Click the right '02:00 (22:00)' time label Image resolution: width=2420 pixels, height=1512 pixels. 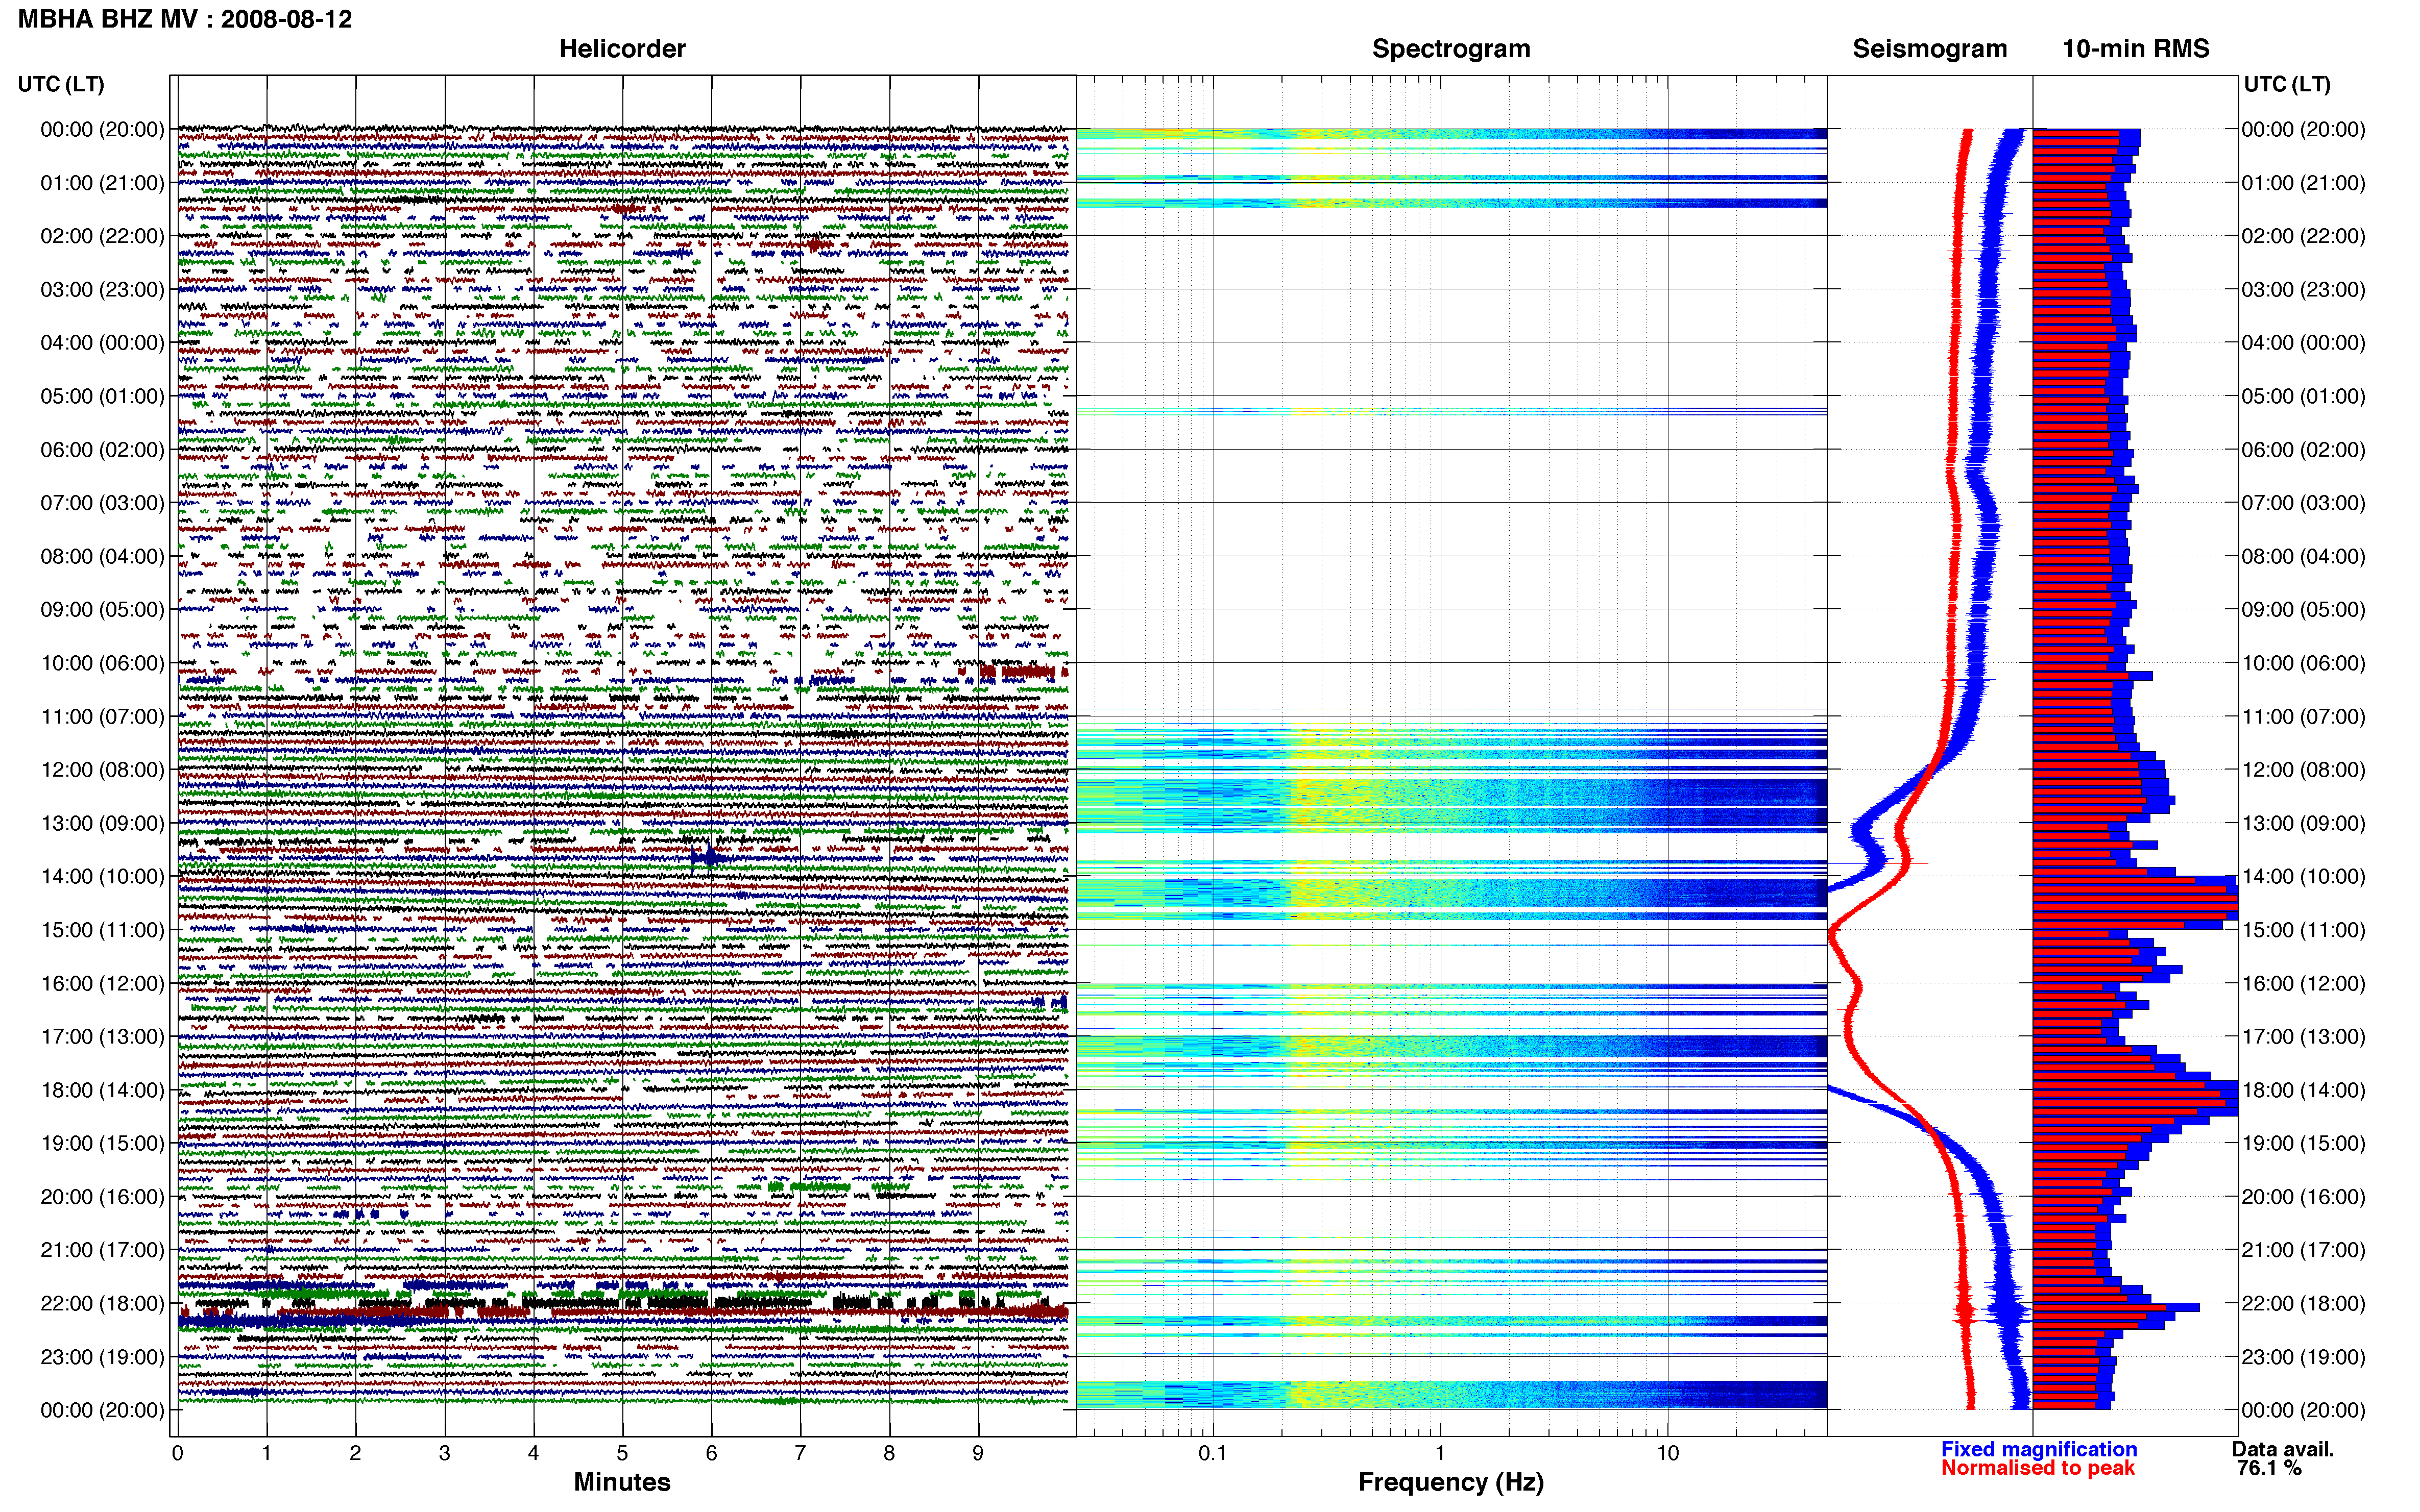point(2303,236)
